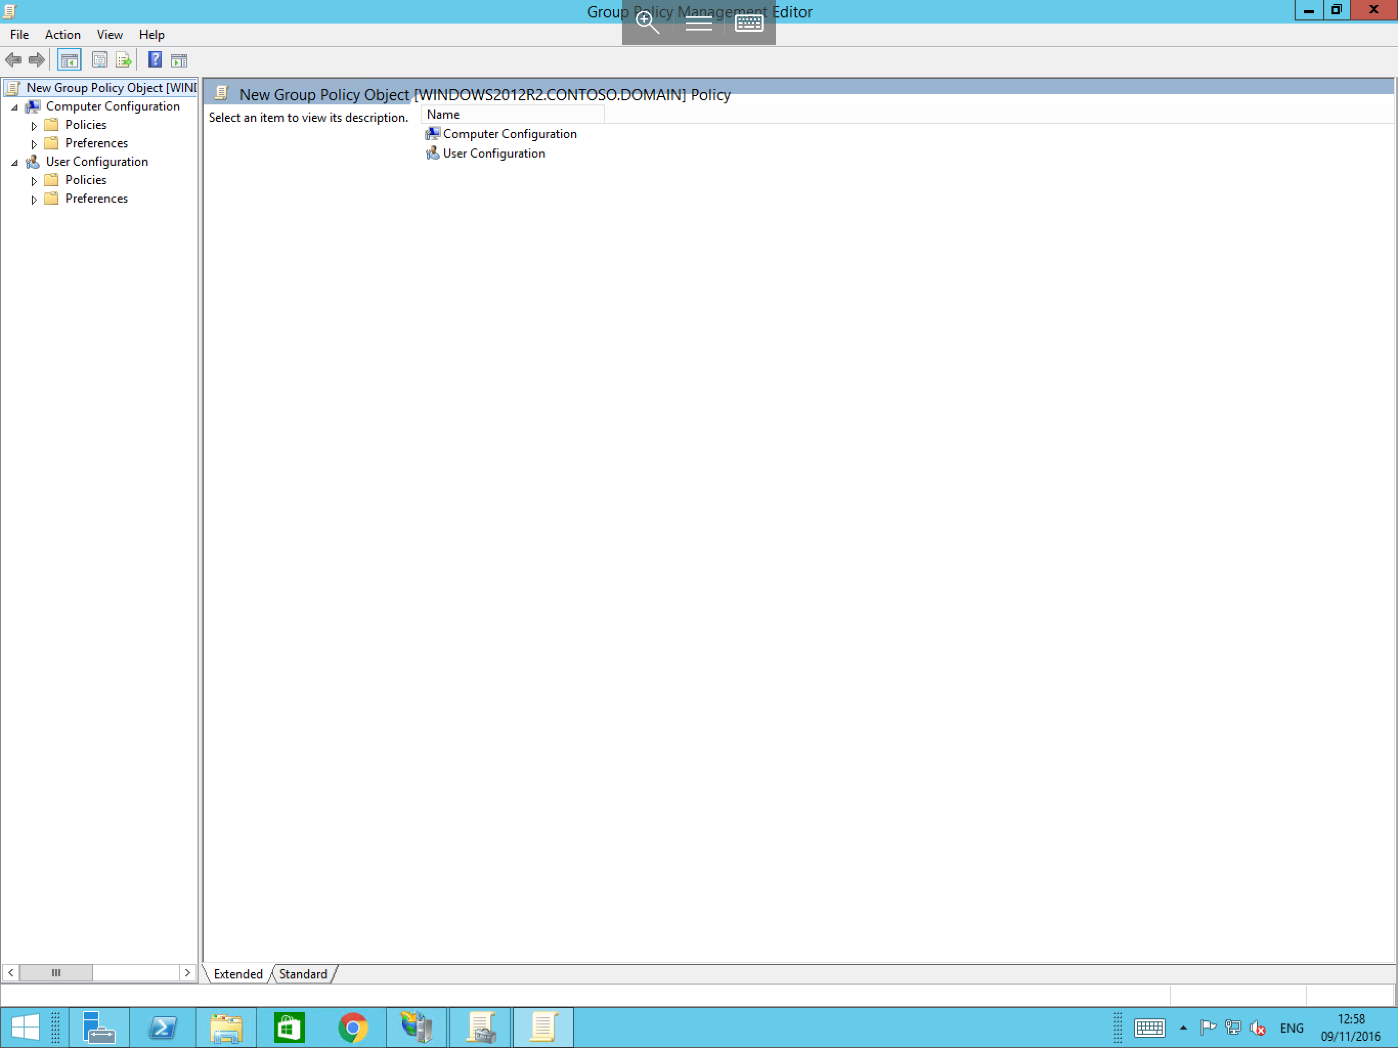Click the Computer Configuration icon in the tree

click(33, 106)
